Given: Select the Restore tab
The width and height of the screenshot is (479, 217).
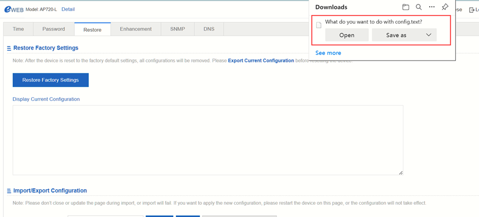Looking at the screenshot, I should [93, 29].
